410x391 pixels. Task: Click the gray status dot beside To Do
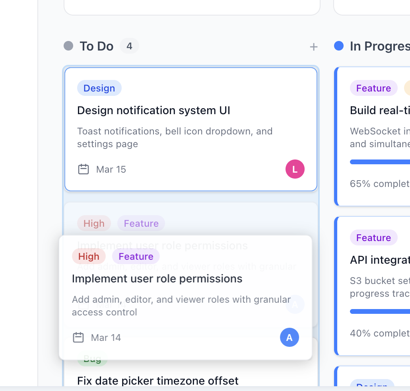click(x=68, y=46)
